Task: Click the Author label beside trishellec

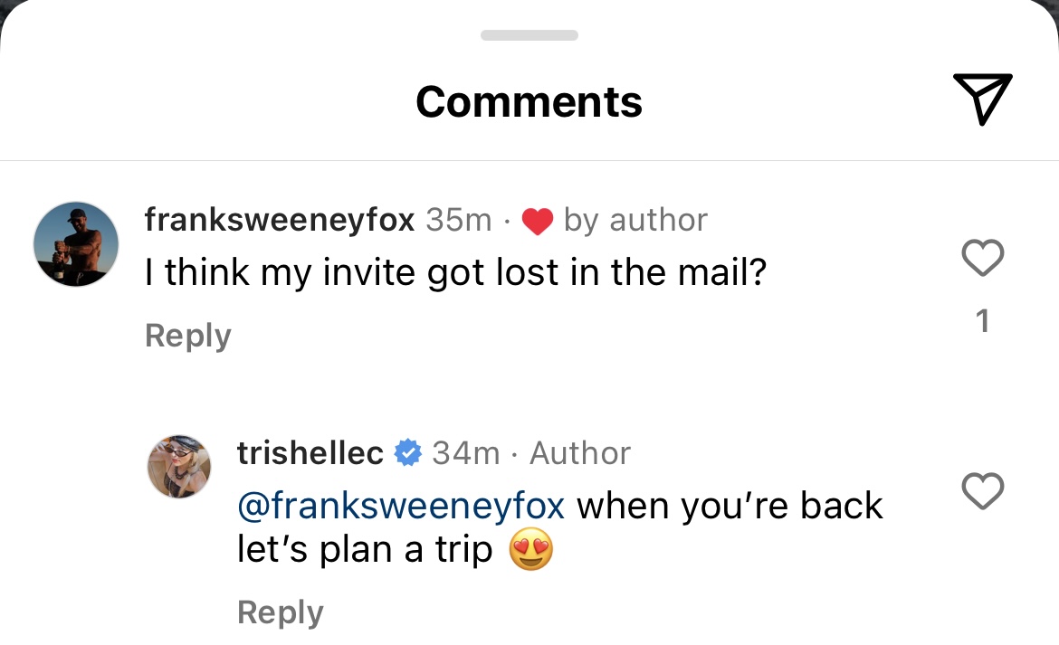Action: (580, 452)
